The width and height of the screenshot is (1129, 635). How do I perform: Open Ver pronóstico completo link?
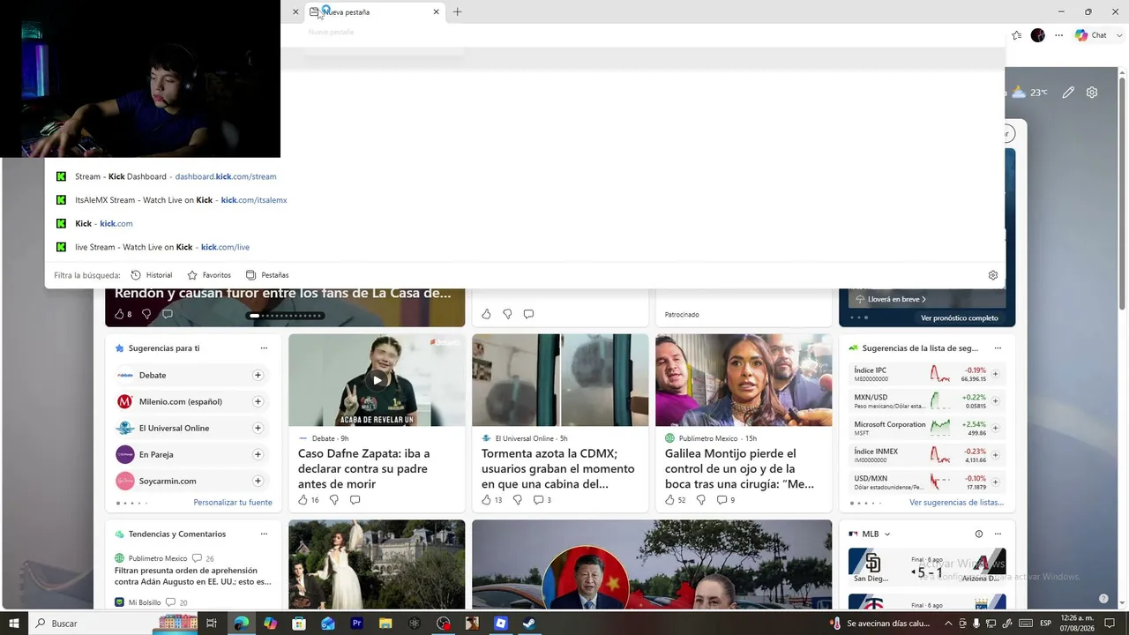click(x=960, y=318)
